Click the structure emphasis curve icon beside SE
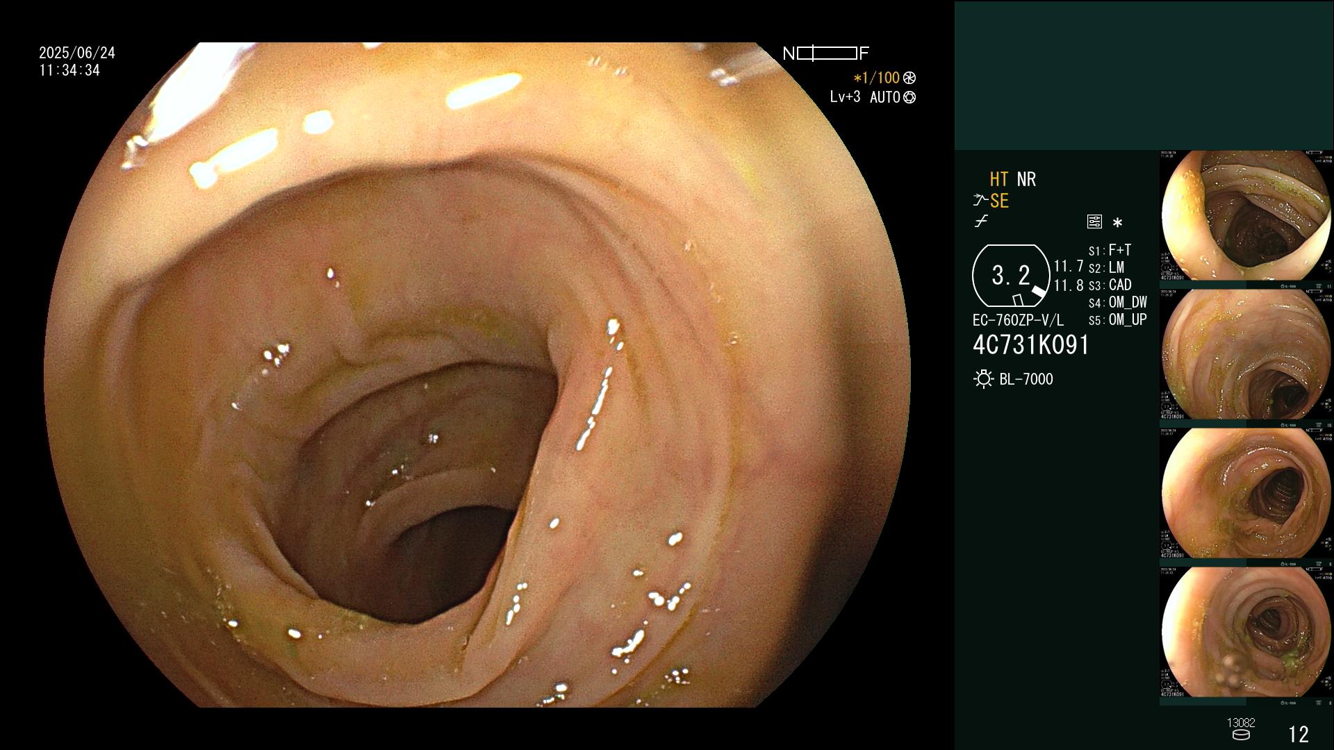1334x750 pixels. click(x=980, y=201)
